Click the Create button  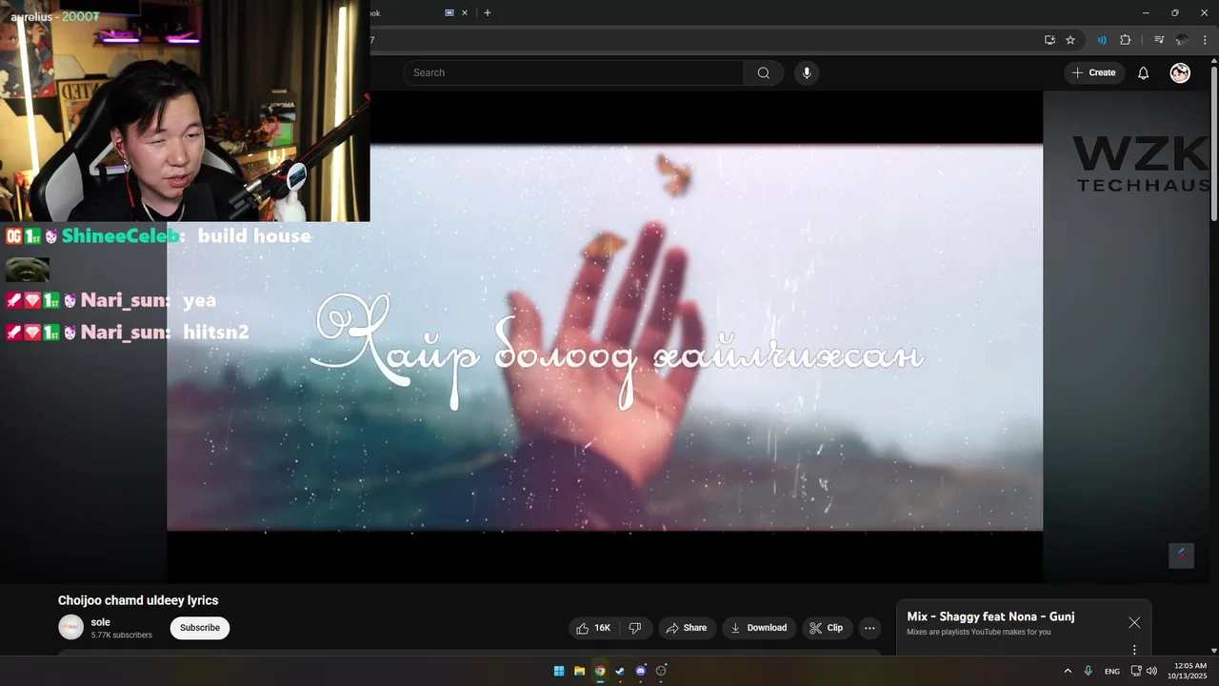coord(1094,73)
